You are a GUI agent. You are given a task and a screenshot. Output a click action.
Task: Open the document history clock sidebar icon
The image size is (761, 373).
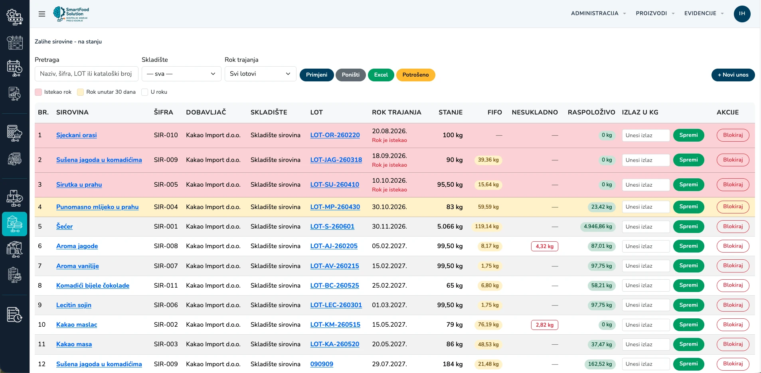15,314
